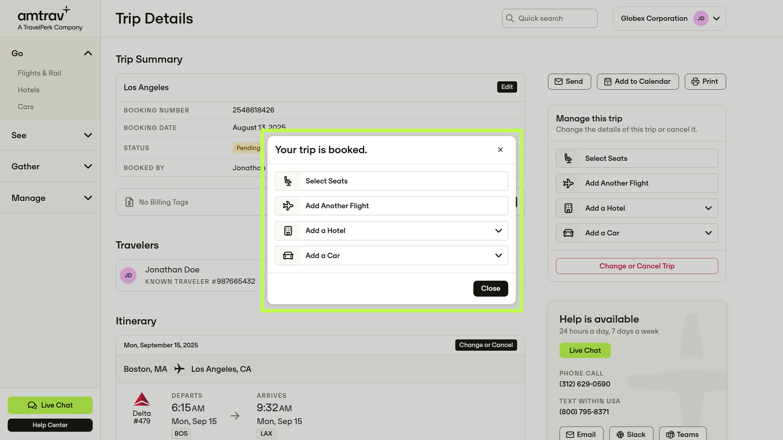Click the hotel building icon in the dialog
Image resolution: width=783 pixels, height=440 pixels.
tap(288, 231)
